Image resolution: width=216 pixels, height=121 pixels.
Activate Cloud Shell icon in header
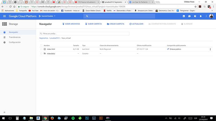click(184, 16)
